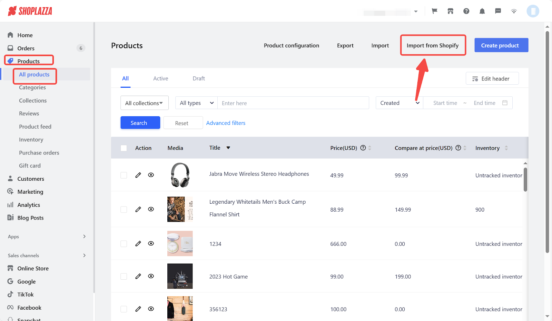Tick the select-all checkbox in table header

(124, 148)
